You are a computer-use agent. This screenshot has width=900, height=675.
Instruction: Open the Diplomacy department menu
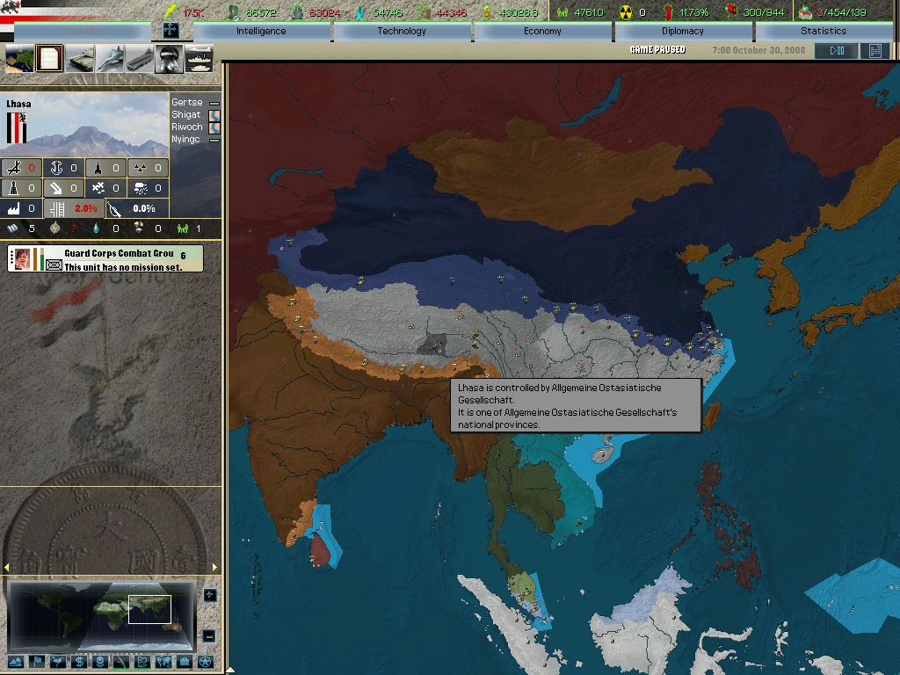[x=683, y=32]
